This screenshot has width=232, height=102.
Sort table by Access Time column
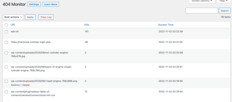(166, 25)
